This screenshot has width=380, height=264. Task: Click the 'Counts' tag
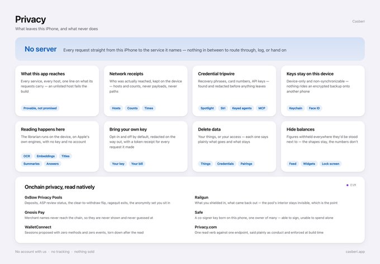132,108
